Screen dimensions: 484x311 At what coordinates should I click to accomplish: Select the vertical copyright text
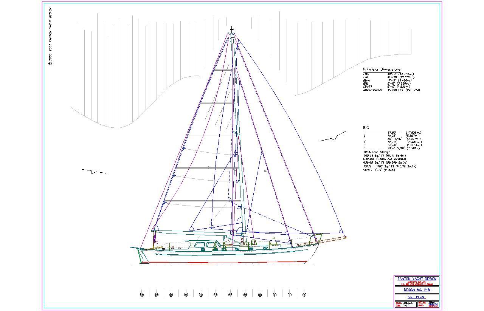[x=50, y=36]
